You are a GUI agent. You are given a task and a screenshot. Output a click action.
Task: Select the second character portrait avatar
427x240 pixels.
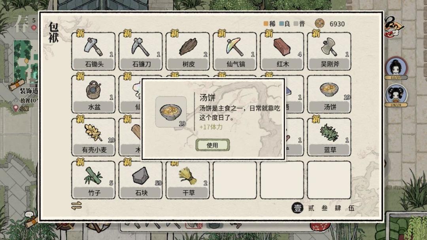(x=396, y=95)
